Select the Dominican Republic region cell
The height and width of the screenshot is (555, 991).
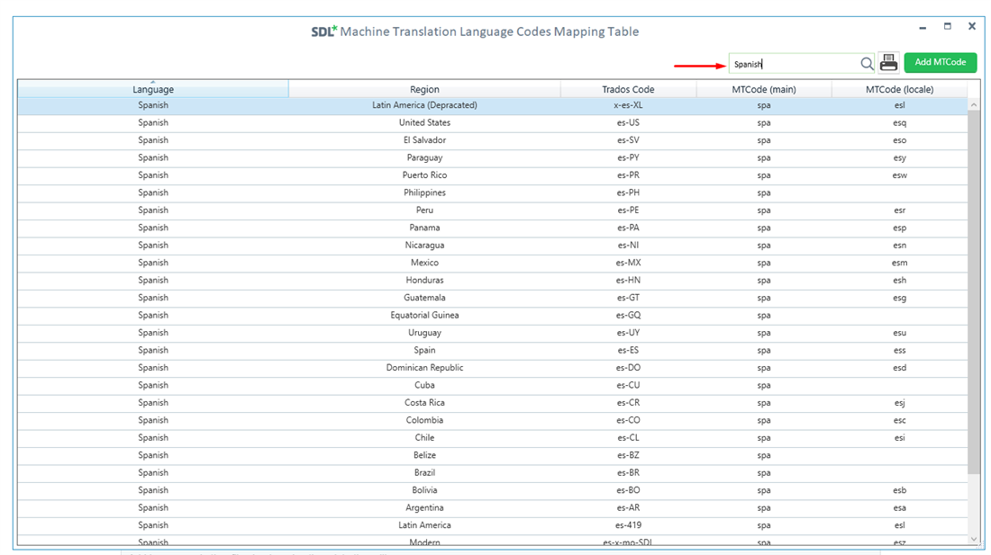tap(424, 368)
